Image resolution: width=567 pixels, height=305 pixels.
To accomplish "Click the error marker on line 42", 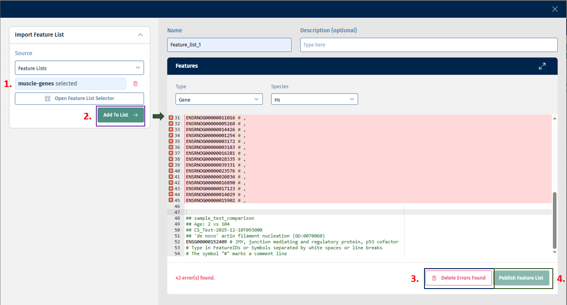I will click(171, 182).
